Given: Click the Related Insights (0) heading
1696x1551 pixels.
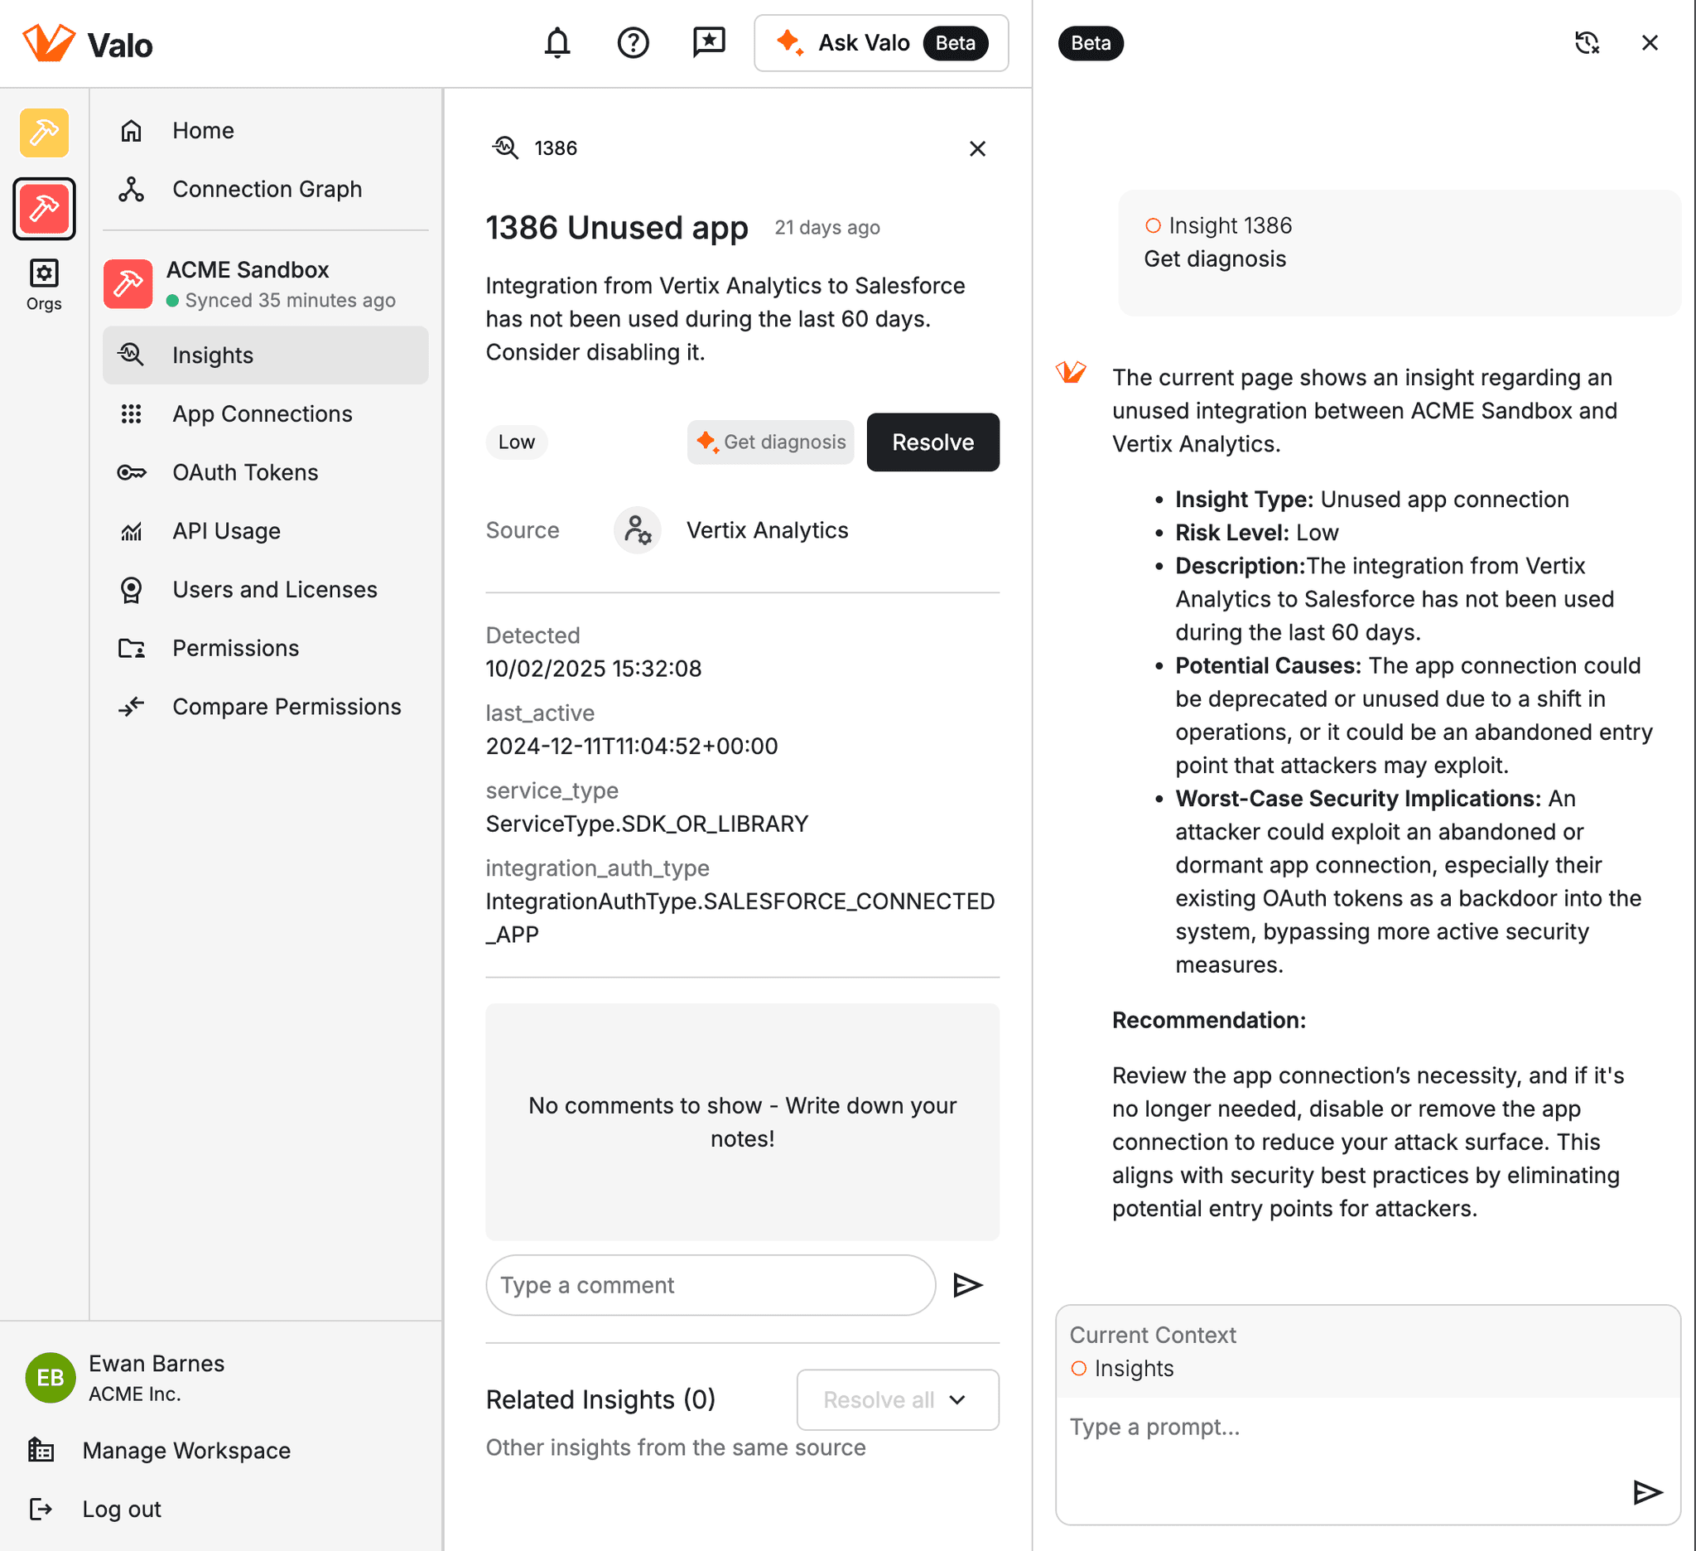Looking at the screenshot, I should coord(600,1399).
